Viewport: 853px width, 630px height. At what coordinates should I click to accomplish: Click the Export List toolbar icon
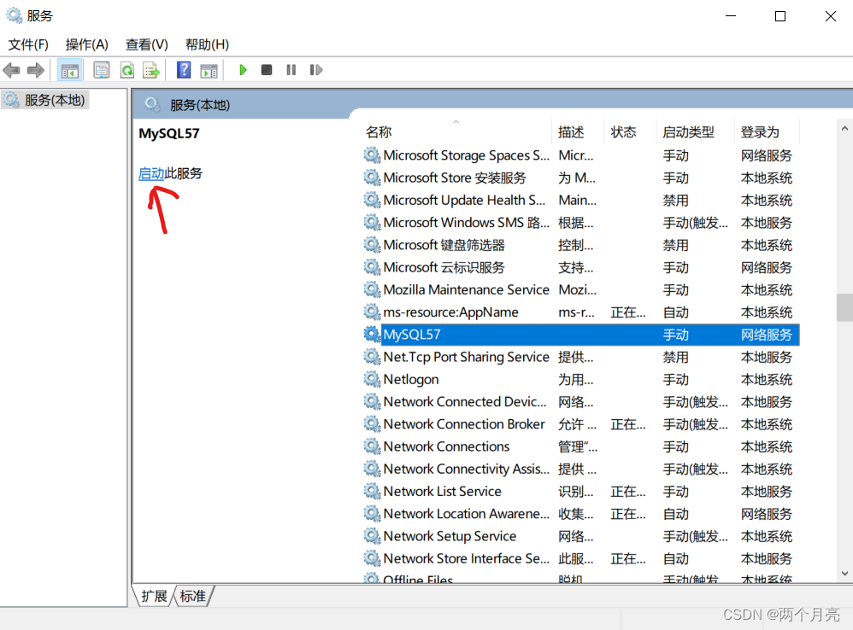(151, 70)
